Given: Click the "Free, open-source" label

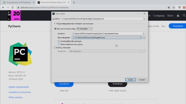Looking at the screenshot, I should (x=117, y=90).
